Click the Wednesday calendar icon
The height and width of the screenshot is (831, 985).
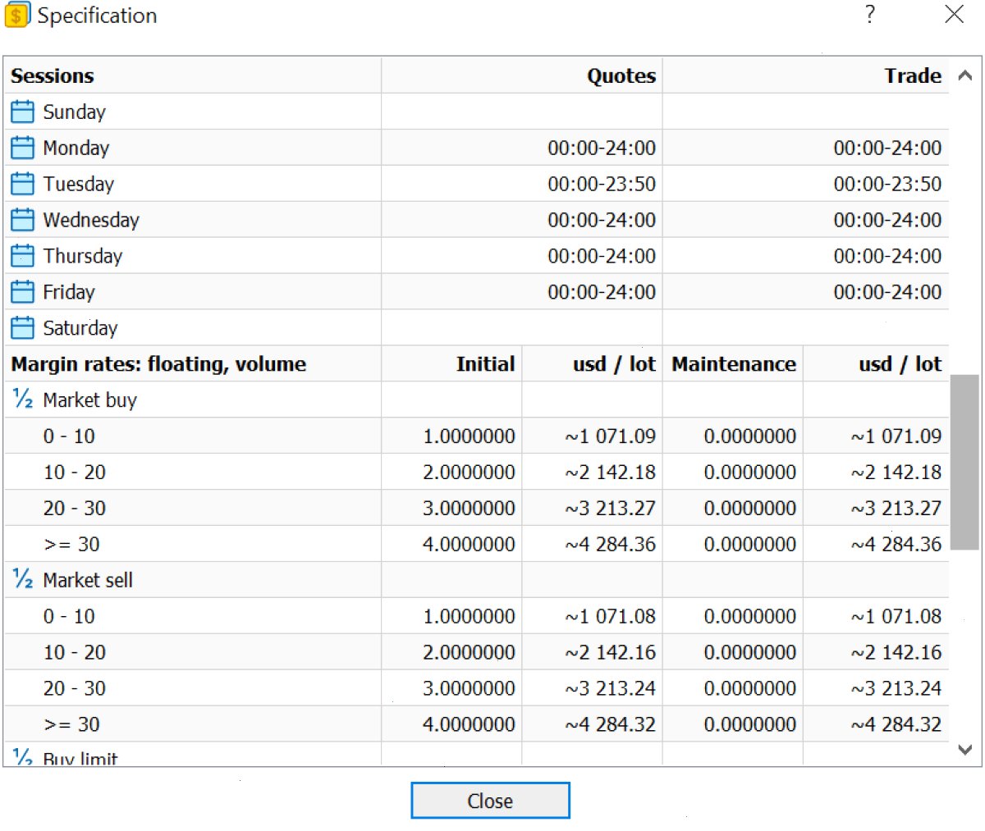[23, 220]
